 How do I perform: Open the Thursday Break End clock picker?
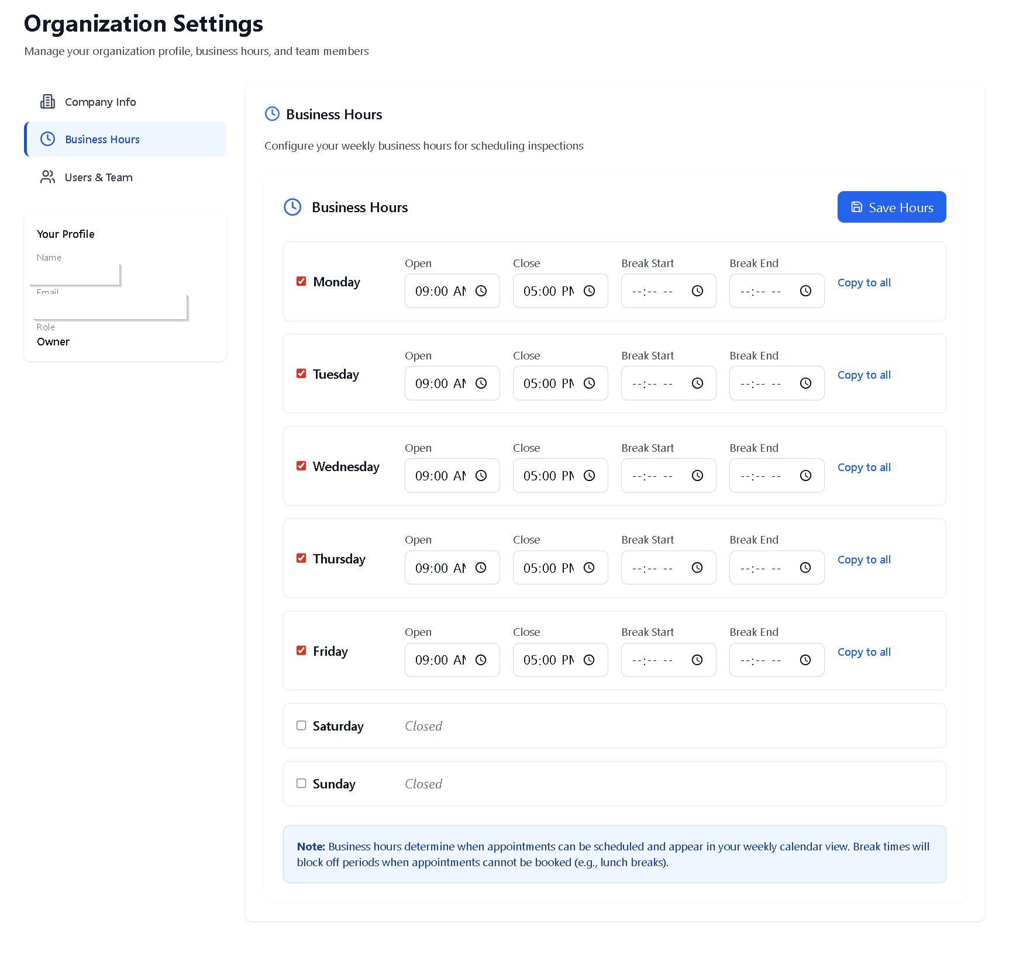(x=805, y=568)
